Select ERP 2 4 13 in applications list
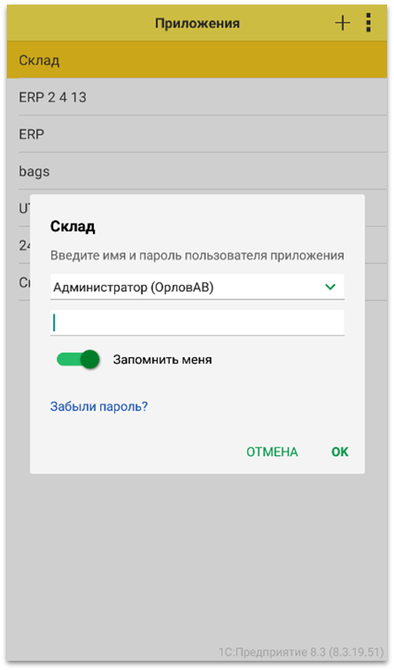The height and width of the screenshot is (670, 394). click(197, 97)
